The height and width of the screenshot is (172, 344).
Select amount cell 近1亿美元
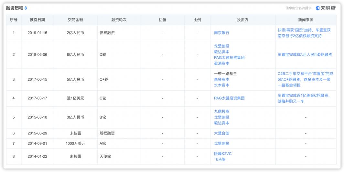coord(75,98)
